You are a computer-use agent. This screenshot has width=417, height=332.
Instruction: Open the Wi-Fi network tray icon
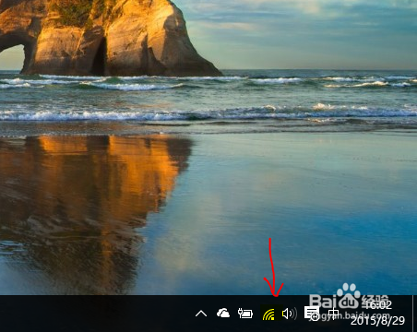coord(268,314)
